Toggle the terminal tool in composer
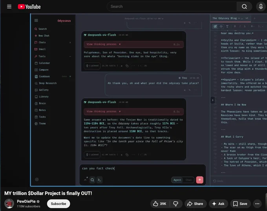Screen dimensions: 267x211 tap(99, 180)
